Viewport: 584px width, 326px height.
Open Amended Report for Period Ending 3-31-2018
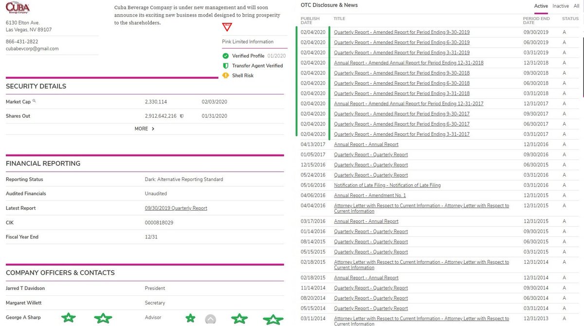point(401,93)
